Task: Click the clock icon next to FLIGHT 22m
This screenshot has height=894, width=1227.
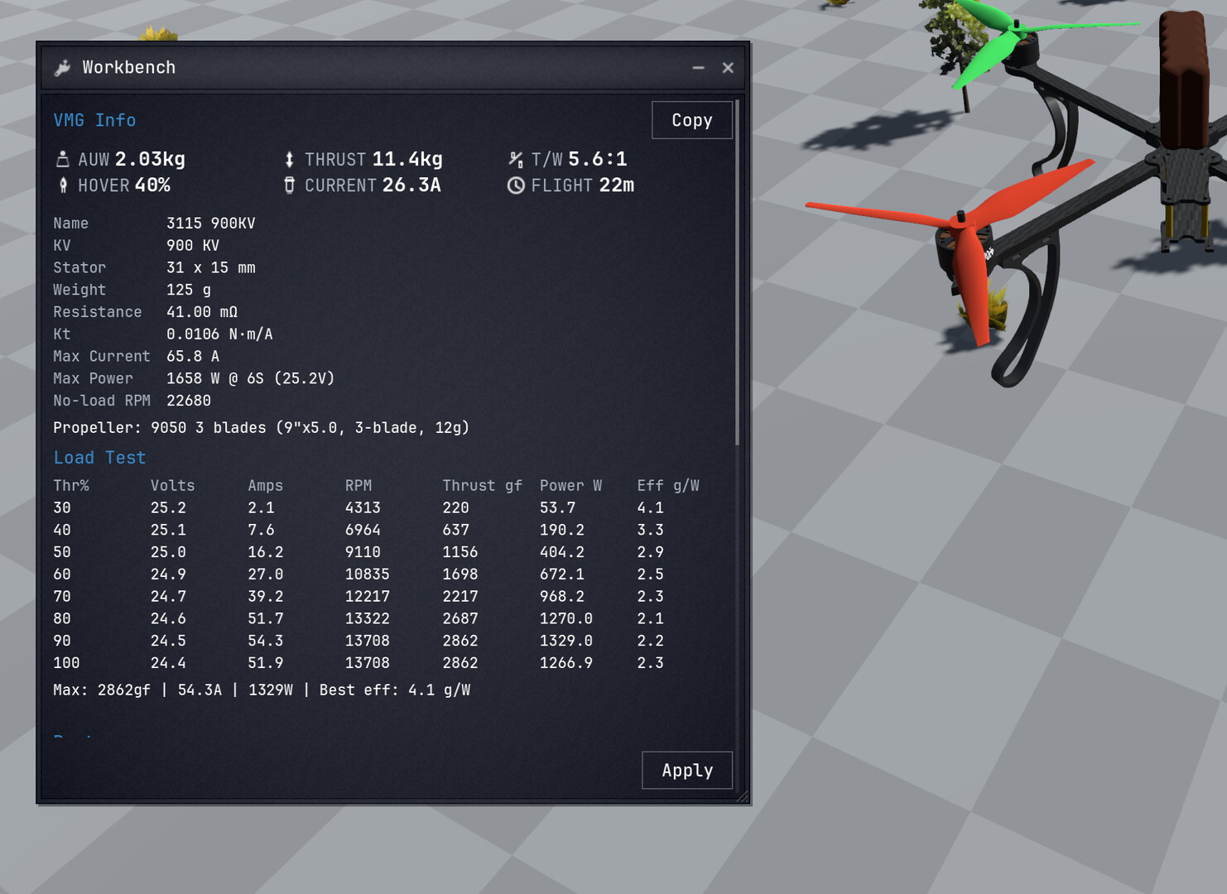Action: 516,185
